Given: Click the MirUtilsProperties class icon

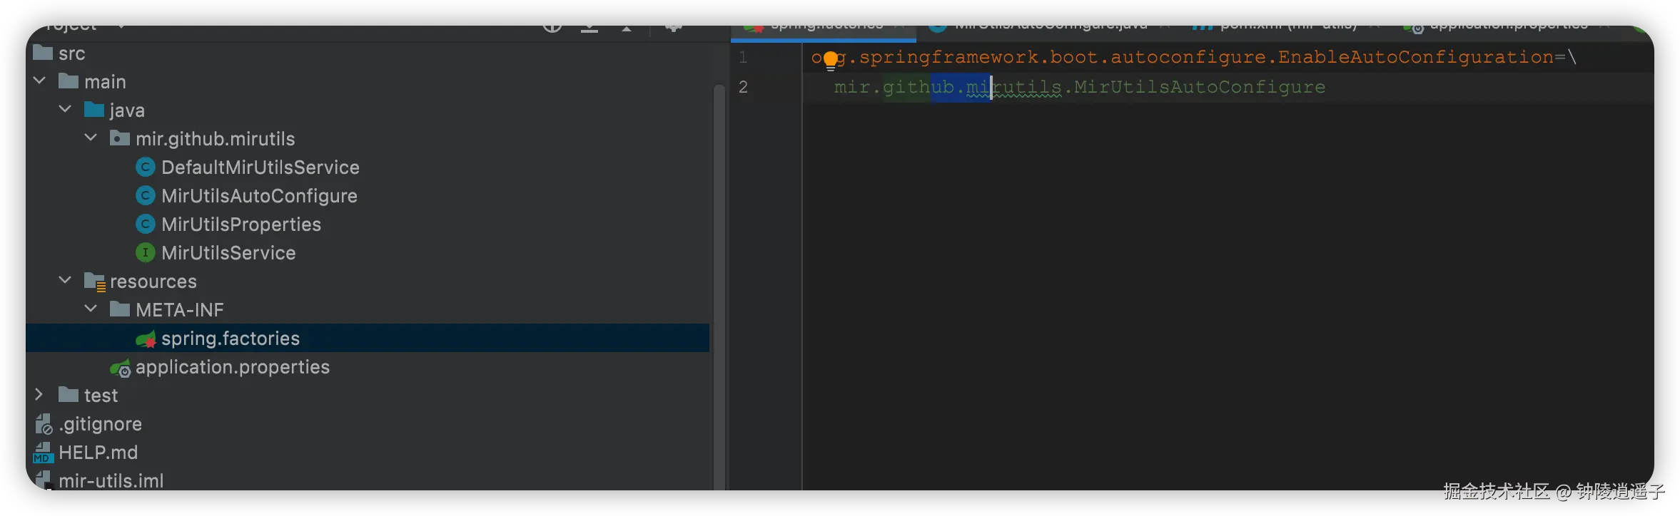Looking at the screenshot, I should [x=146, y=224].
